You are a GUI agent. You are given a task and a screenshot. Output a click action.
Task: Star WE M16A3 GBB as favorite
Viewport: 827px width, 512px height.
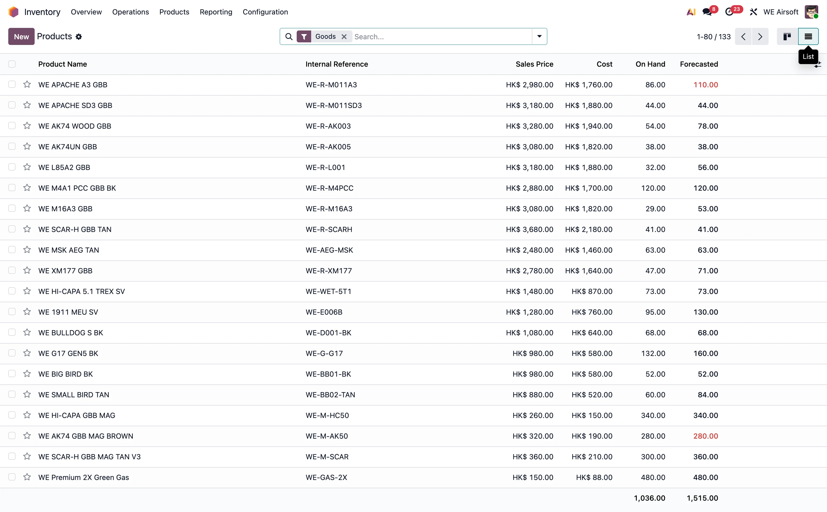(x=27, y=208)
